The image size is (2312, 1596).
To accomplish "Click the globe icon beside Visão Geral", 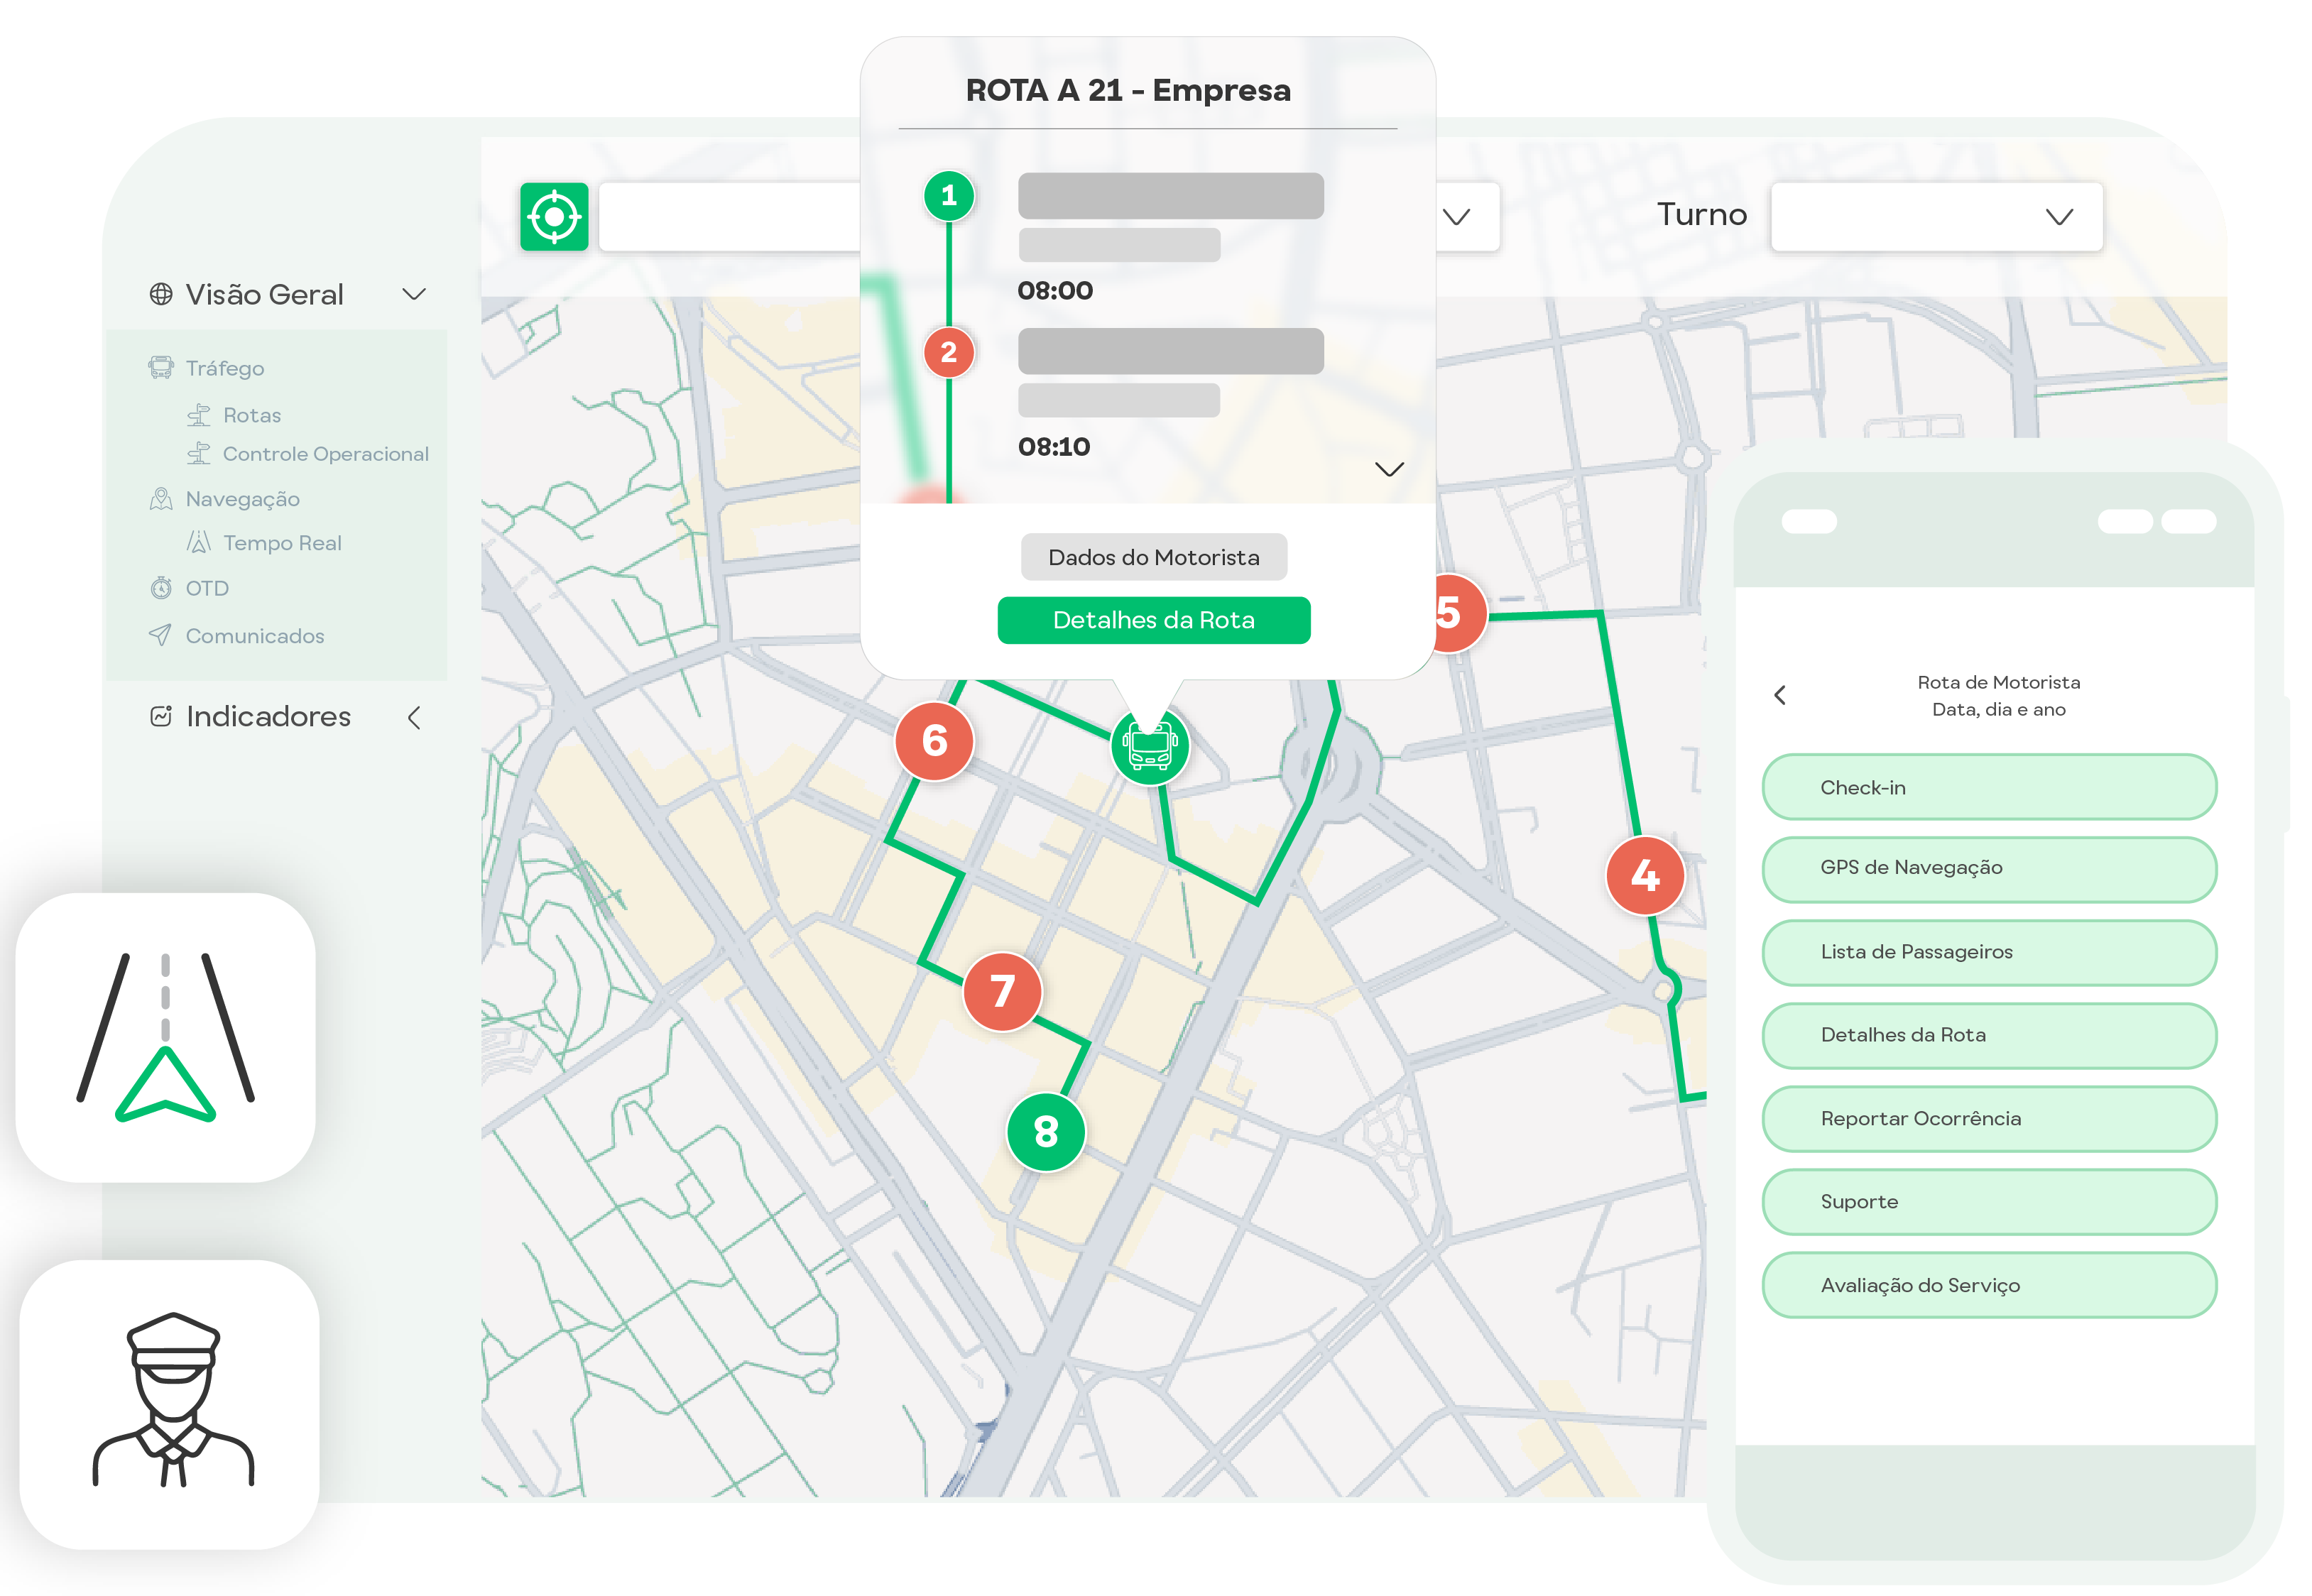I will (161, 294).
